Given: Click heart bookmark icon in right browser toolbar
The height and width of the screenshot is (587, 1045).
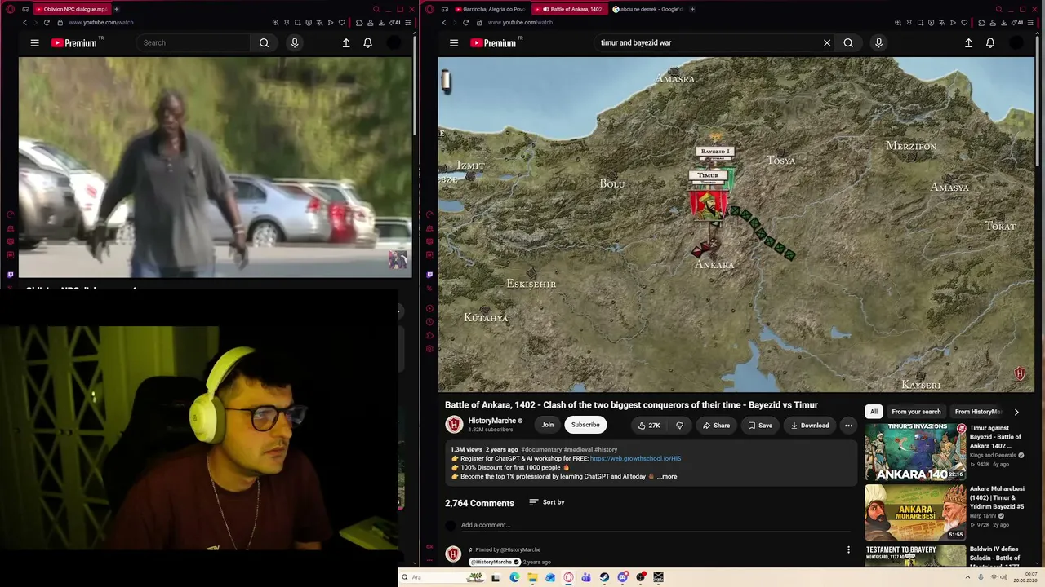Looking at the screenshot, I should click(x=964, y=23).
